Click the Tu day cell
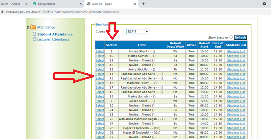The width and height of the screenshot is (271, 139). pos(175,69)
